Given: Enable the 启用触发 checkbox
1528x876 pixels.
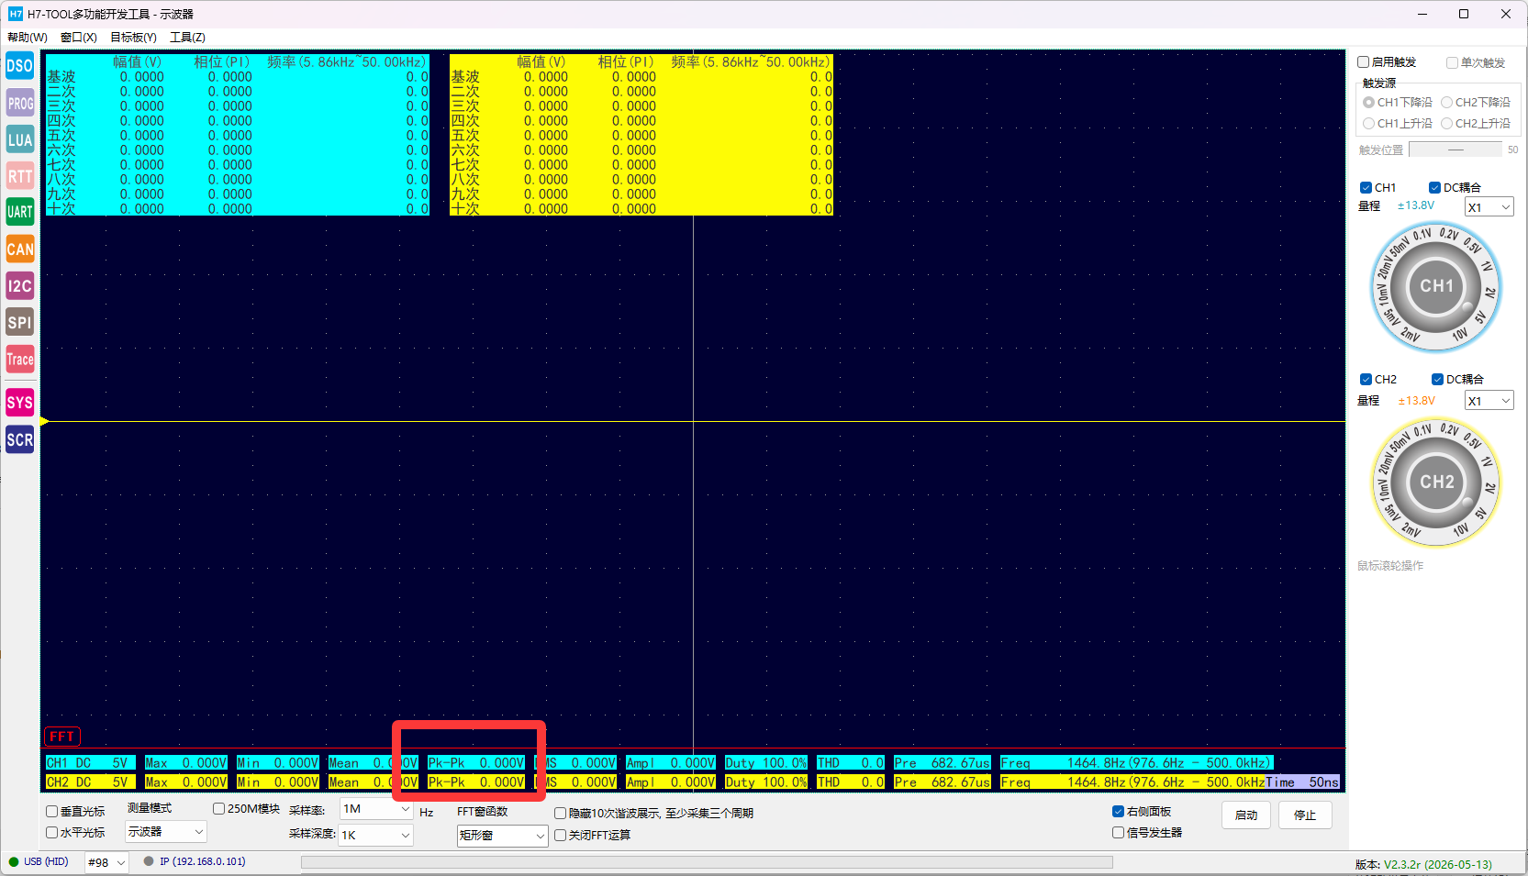Looking at the screenshot, I should click(1387, 62).
